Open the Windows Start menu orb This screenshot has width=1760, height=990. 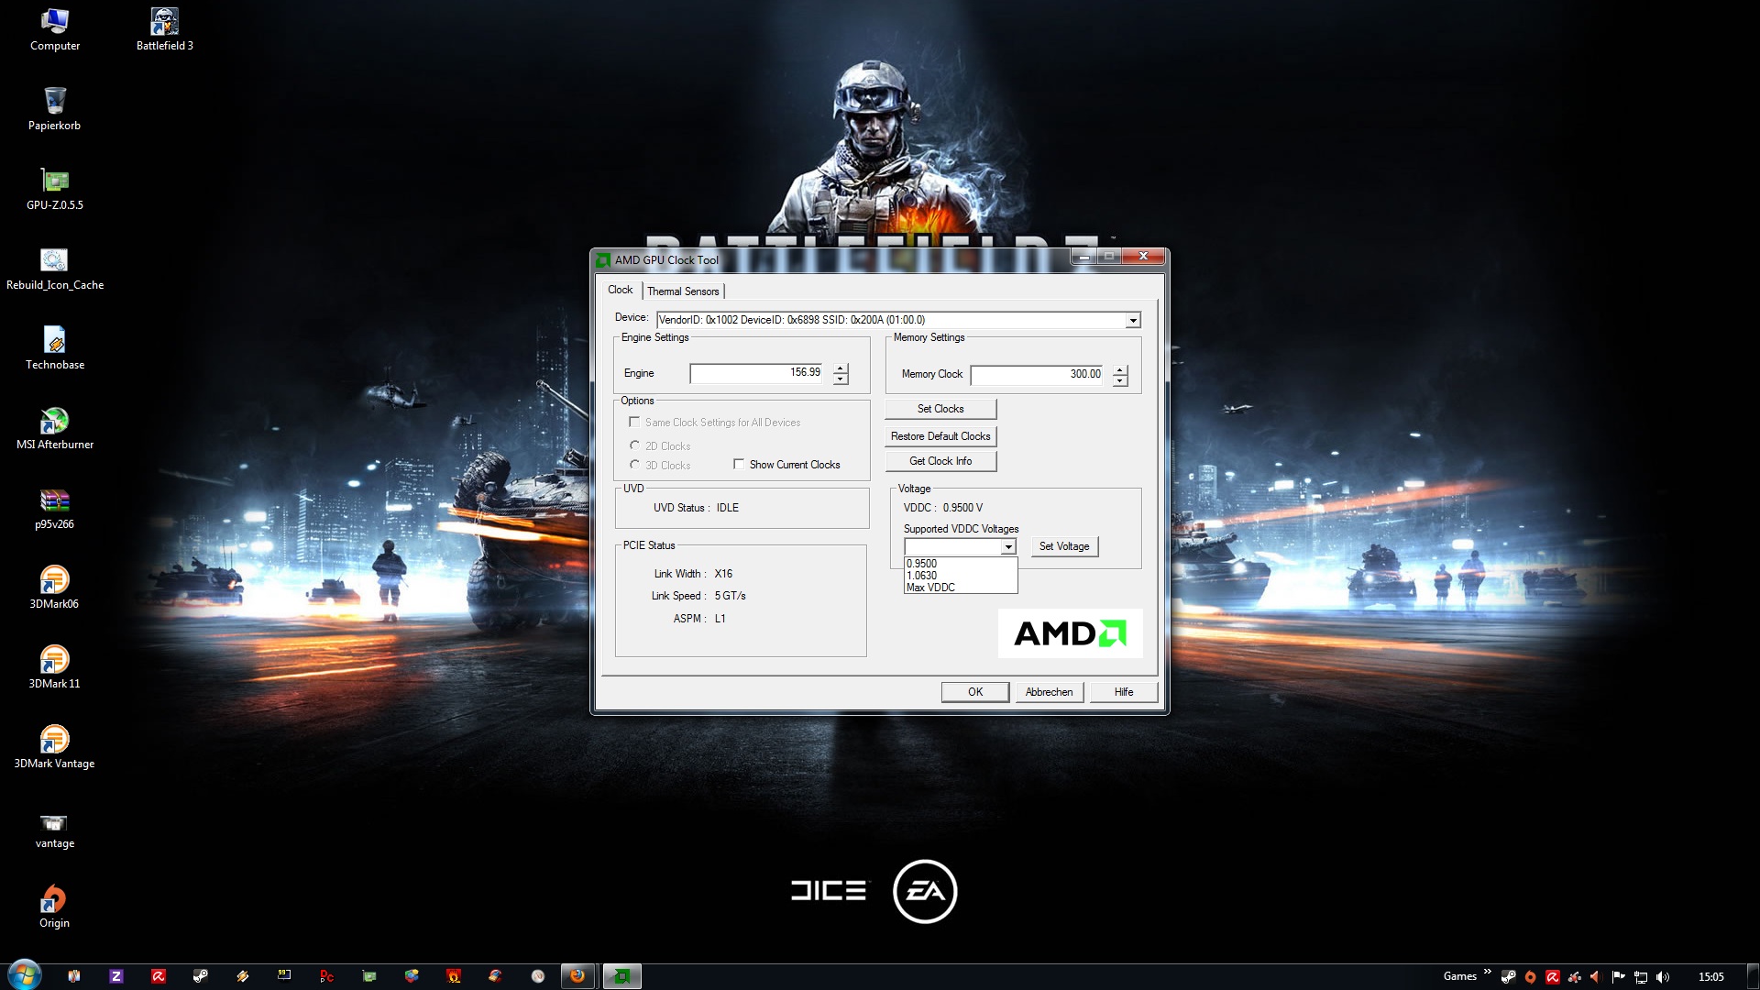[x=25, y=975]
